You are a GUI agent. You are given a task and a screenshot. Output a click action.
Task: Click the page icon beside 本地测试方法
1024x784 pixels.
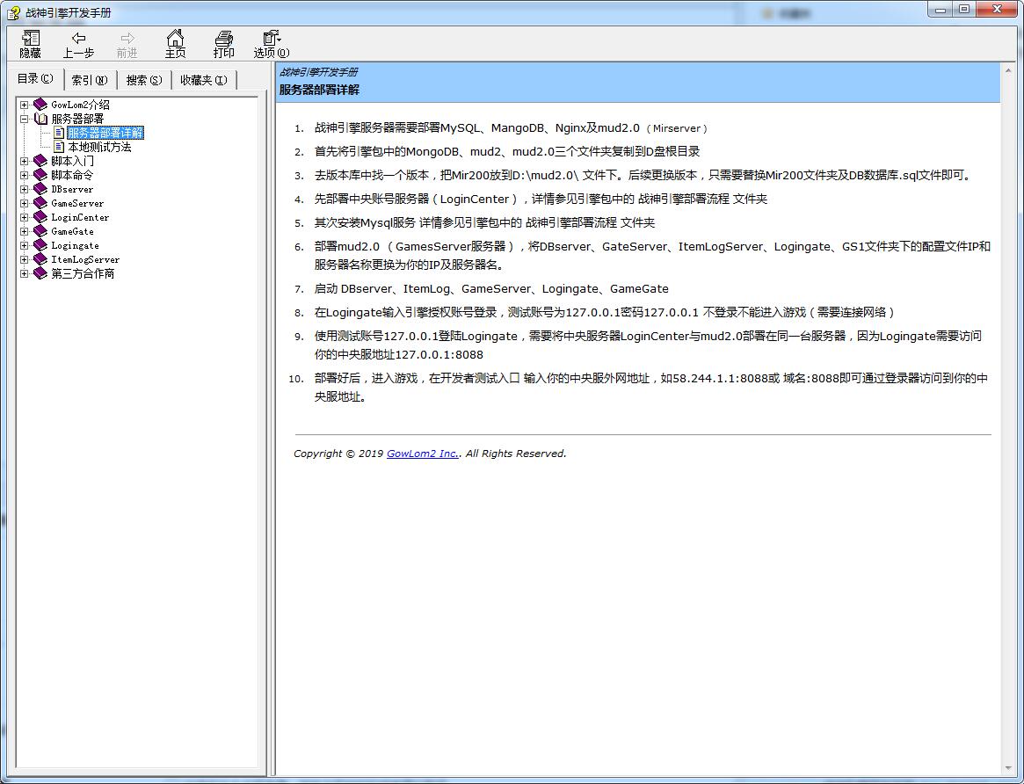click(59, 147)
